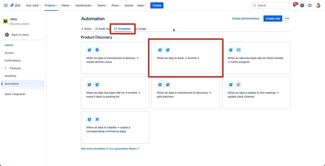Open the help question mark icon
Screen dimensions: 325x166
coord(302,6)
